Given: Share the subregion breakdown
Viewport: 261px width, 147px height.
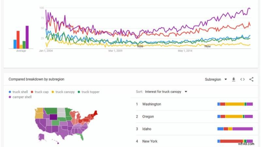Looking at the screenshot, I should 251,79.
